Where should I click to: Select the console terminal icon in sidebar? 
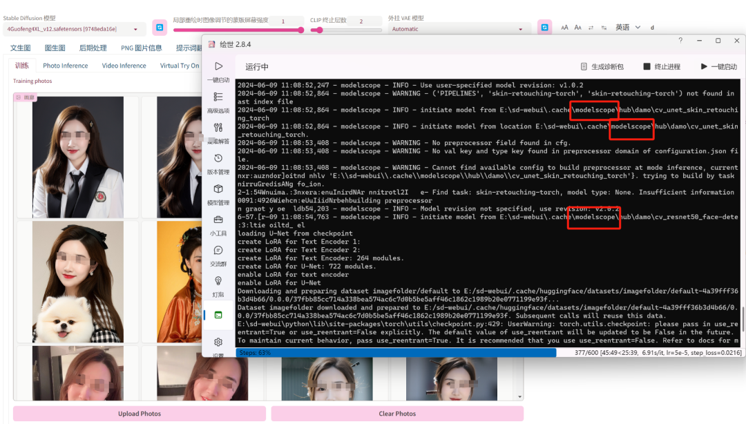coord(218,315)
